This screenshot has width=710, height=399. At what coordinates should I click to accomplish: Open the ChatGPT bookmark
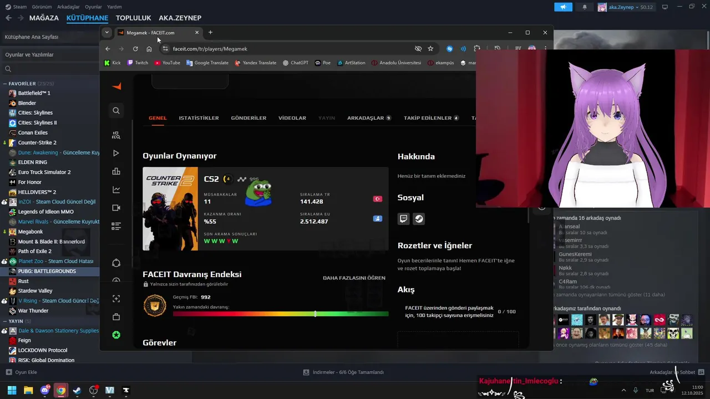click(296, 63)
